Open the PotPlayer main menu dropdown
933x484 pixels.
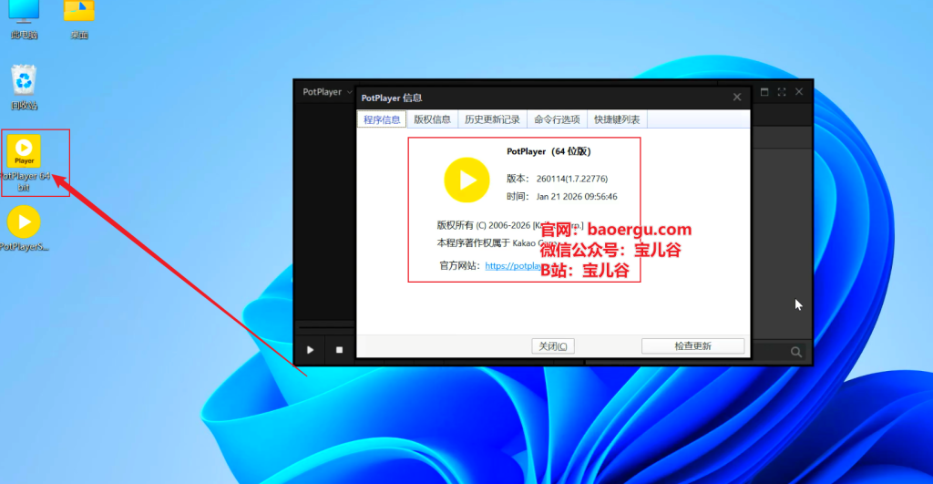(327, 92)
